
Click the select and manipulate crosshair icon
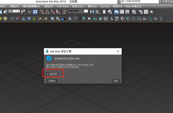(29, 12)
